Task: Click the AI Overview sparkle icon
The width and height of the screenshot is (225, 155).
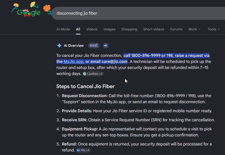Action: tap(59, 46)
